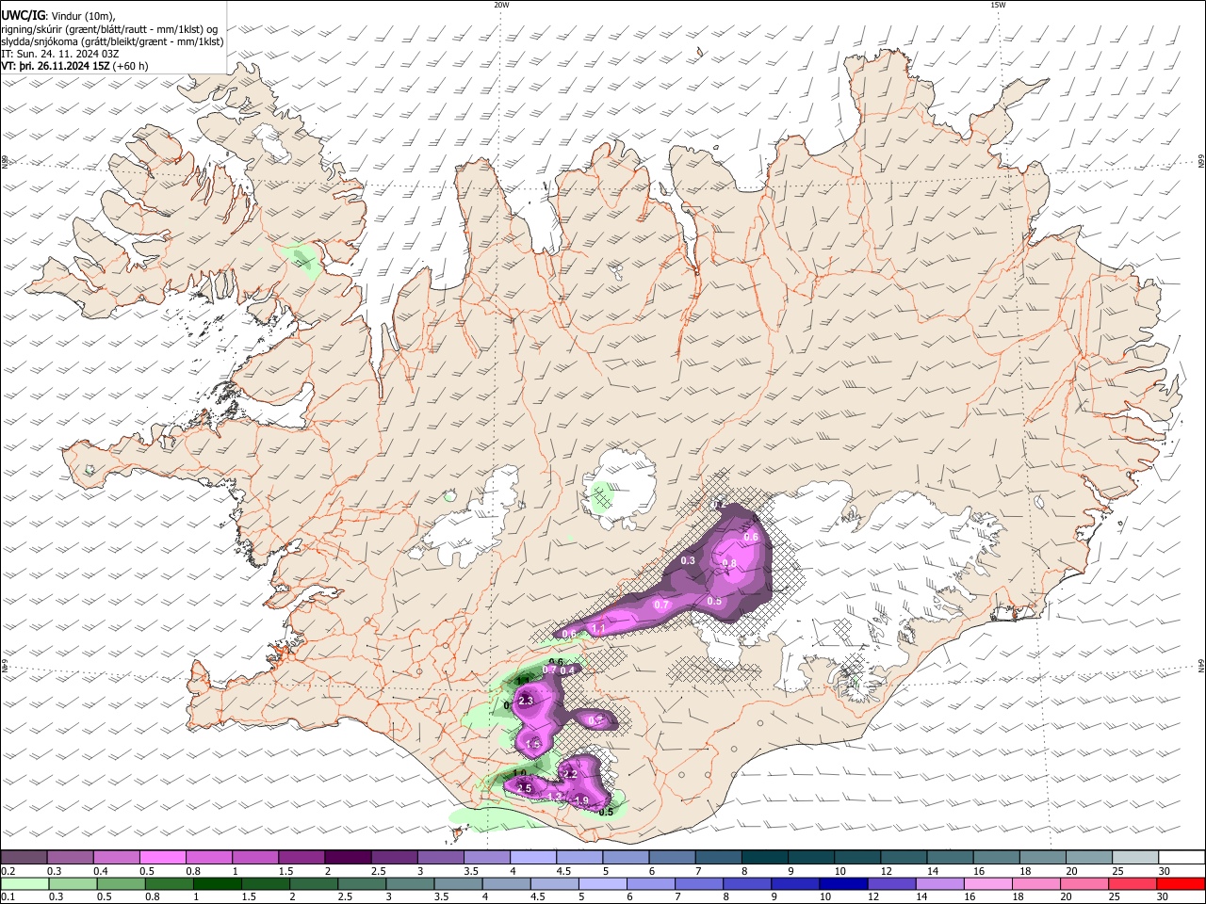Screen dimensions: 1206x904
Task: Select lower legend row swatch labeled 7
Action: [699, 883]
